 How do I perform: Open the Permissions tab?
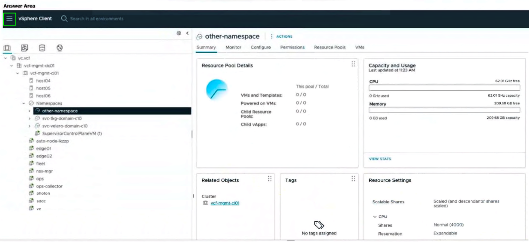click(292, 48)
